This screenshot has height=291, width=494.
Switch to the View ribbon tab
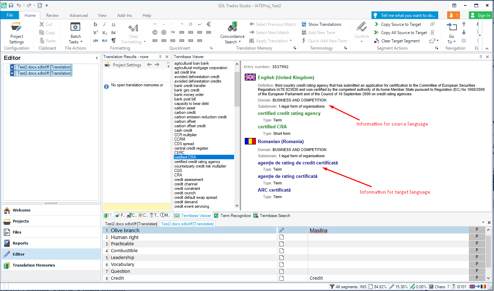(102, 15)
